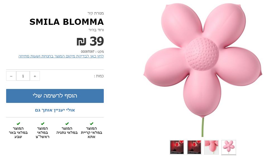The height and width of the screenshot is (157, 267).
Task: Click the green check above באר שבע
Action: (18, 124)
